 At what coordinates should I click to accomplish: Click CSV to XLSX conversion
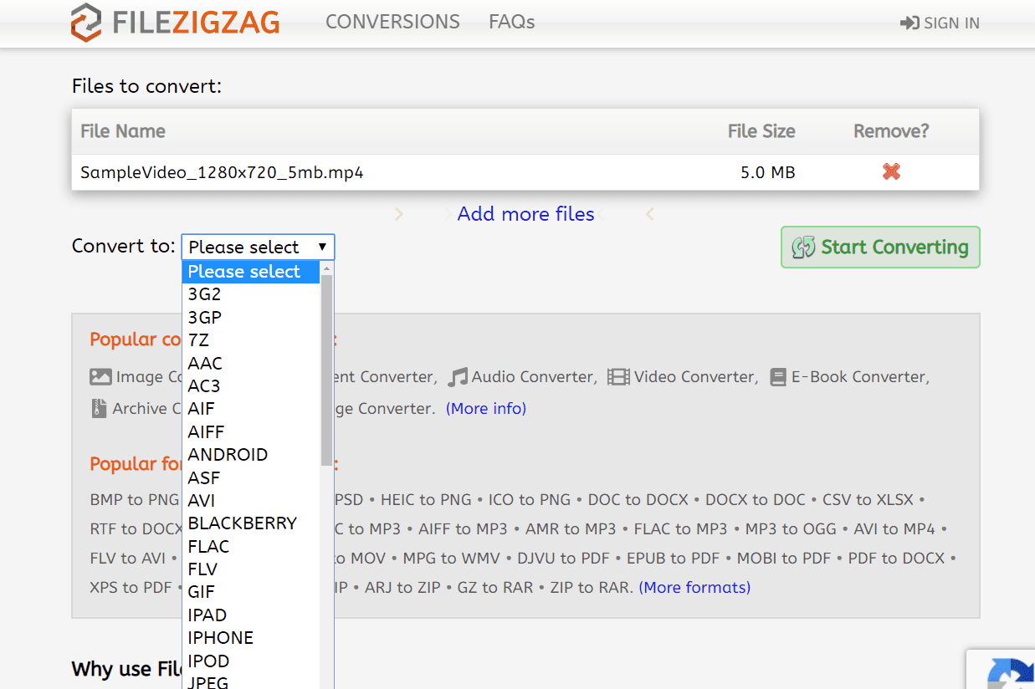point(868,500)
